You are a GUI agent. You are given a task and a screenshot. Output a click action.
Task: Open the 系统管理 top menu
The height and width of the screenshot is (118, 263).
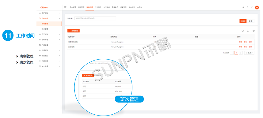point(81,7)
